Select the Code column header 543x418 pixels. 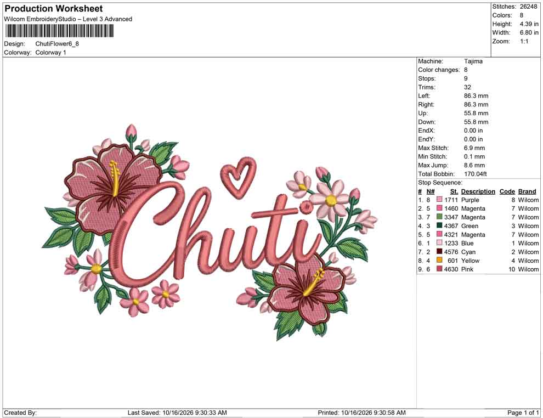coord(507,191)
